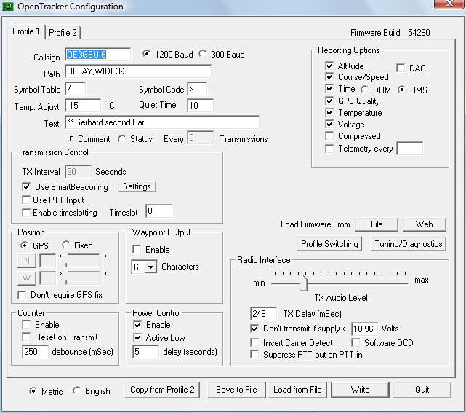Toggle the Voltage checkbox
The image size is (466, 413).
329,124
